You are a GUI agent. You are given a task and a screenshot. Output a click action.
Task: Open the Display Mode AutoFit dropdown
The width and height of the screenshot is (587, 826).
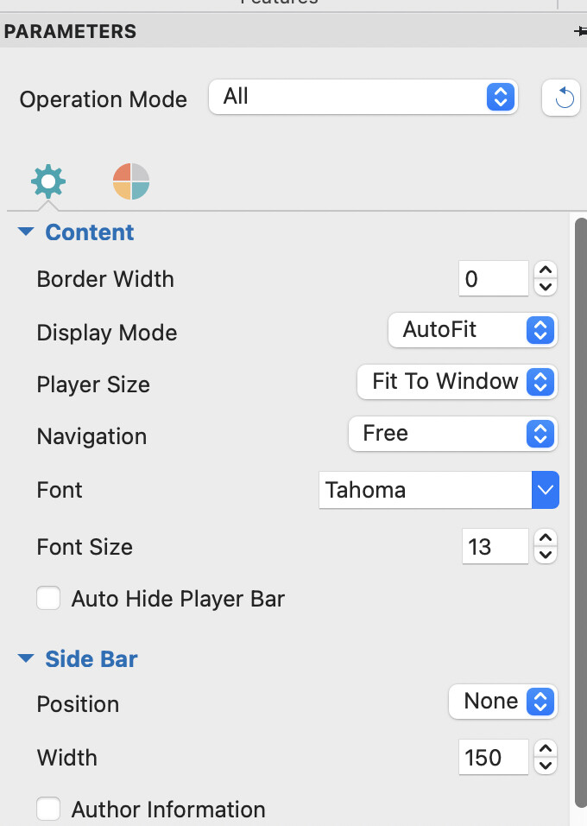tap(473, 330)
